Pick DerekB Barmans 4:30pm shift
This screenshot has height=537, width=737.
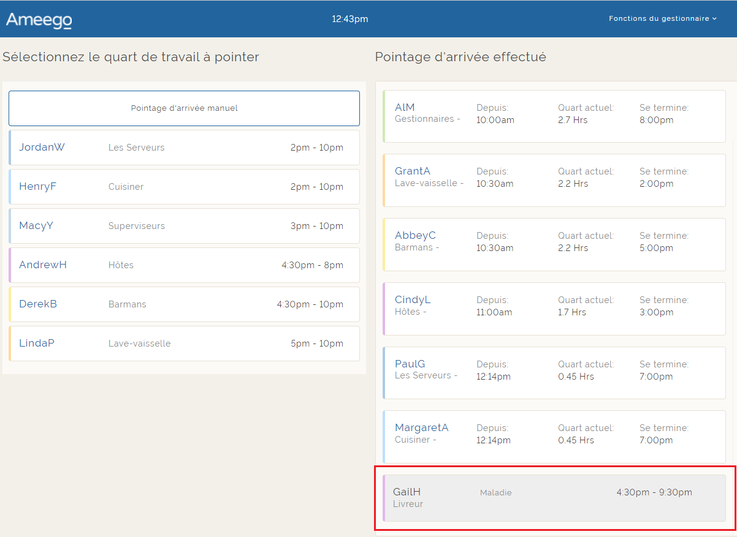pos(184,304)
